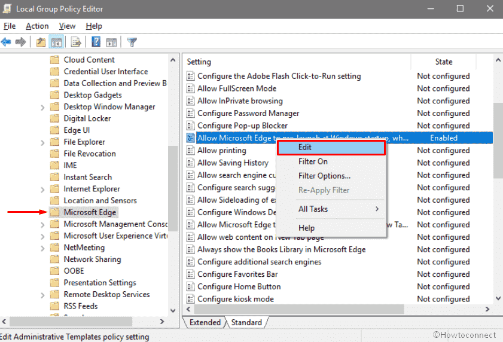
Task: Click the Export List toolbar icon
Action: point(76,42)
